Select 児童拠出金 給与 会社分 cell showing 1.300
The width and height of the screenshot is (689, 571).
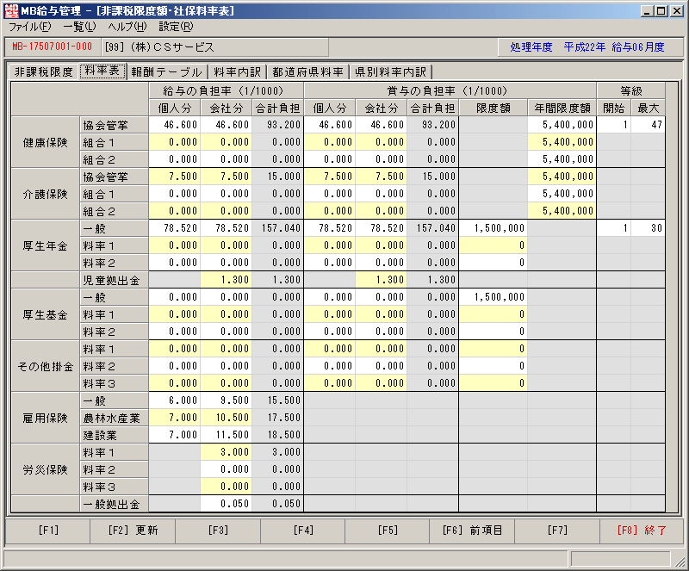(x=226, y=280)
